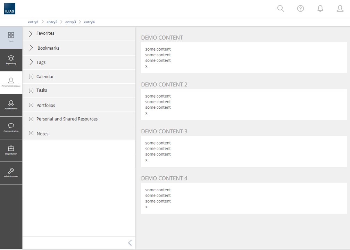This screenshot has height=250, width=350.
Task: Expand the Tags section
Action: pos(31,62)
